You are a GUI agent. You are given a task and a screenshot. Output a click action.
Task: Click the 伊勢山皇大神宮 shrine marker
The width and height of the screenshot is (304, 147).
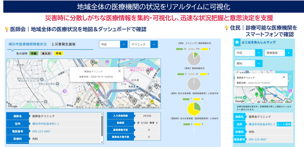(x=57, y=83)
